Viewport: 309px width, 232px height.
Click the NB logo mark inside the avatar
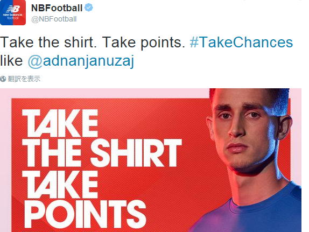click(x=13, y=9)
